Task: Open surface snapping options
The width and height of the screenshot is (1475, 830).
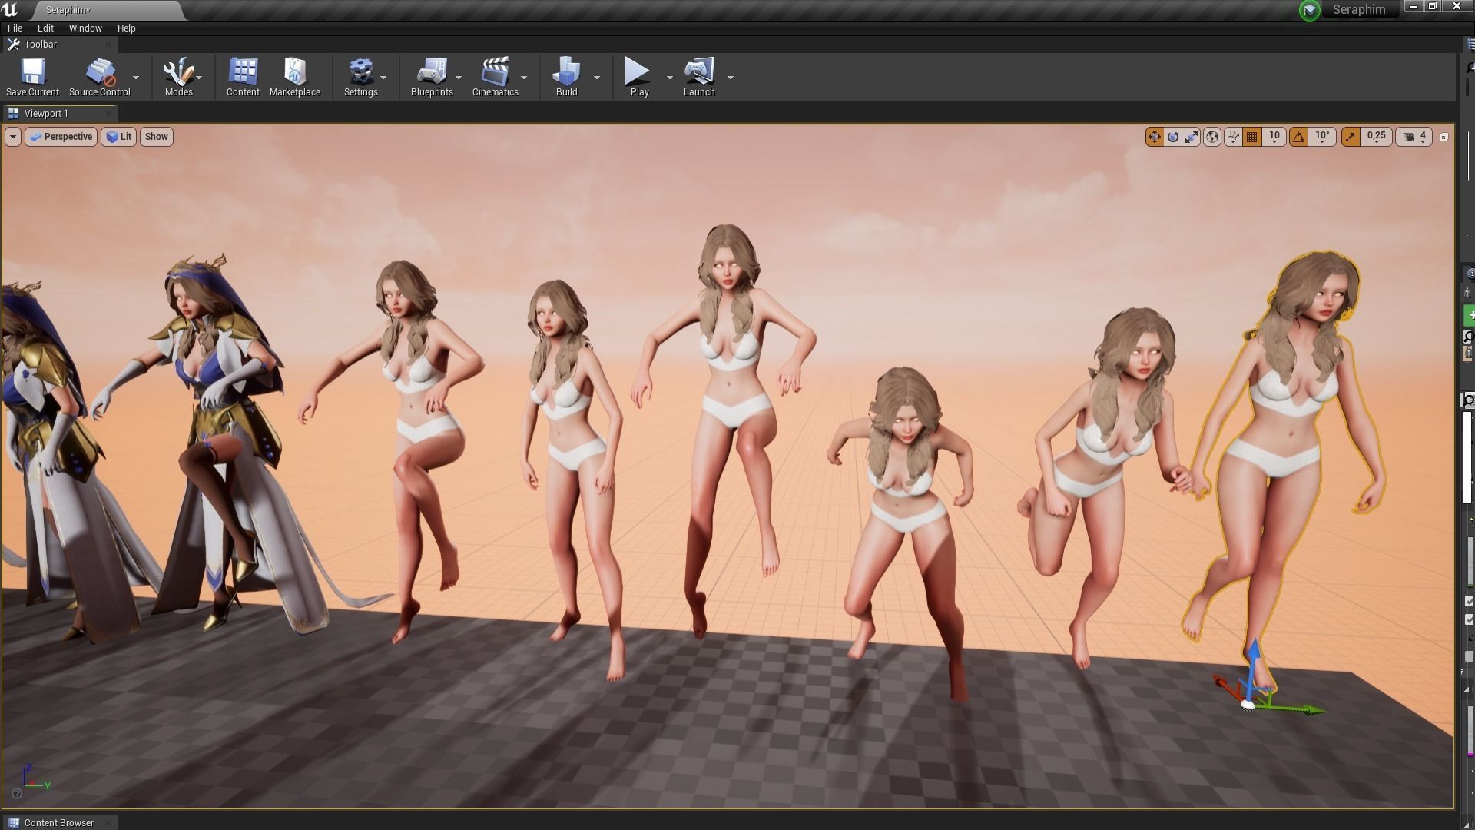Action: tap(1233, 137)
